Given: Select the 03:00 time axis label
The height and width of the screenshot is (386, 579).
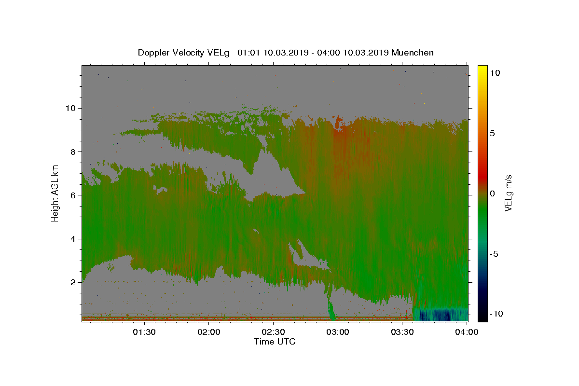Looking at the screenshot, I should click(x=338, y=332).
